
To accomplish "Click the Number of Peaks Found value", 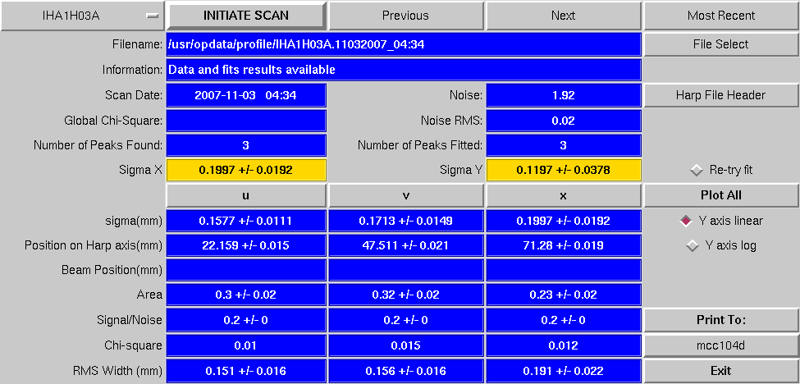I will 246,145.
